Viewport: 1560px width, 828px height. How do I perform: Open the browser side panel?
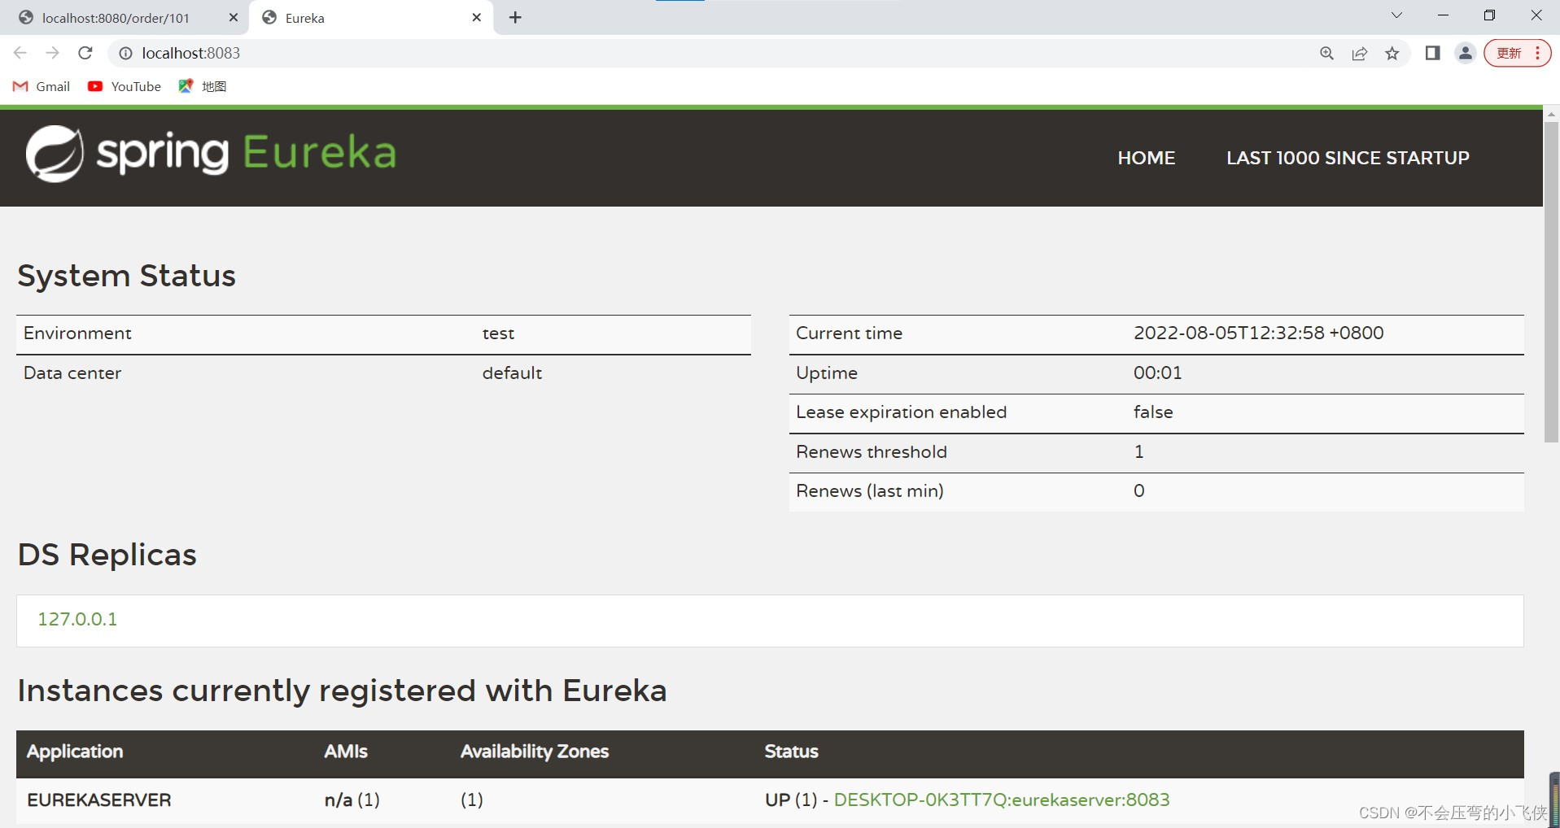coord(1433,53)
